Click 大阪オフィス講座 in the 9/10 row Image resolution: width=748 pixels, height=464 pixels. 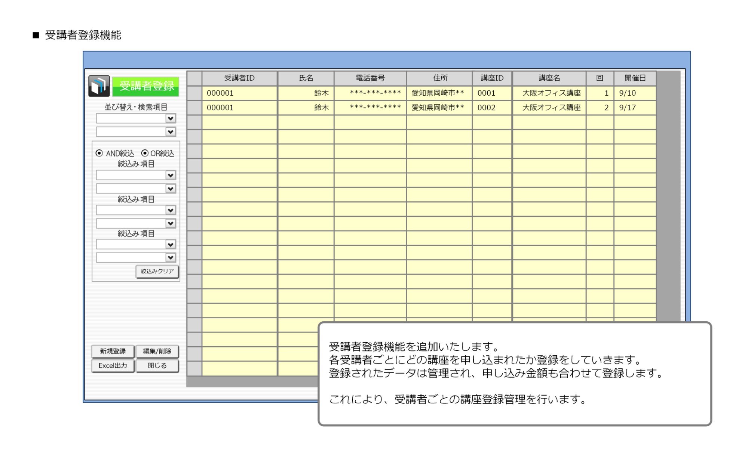pos(549,93)
